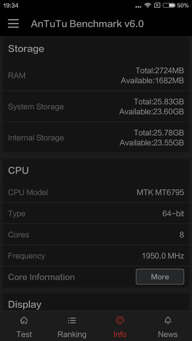Tap the Info exclamation icon
The height and width of the screenshot is (341, 192).
[120, 320]
